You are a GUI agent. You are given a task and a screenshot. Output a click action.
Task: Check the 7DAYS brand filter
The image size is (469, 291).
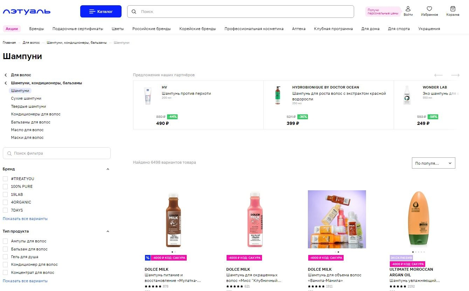point(5,210)
